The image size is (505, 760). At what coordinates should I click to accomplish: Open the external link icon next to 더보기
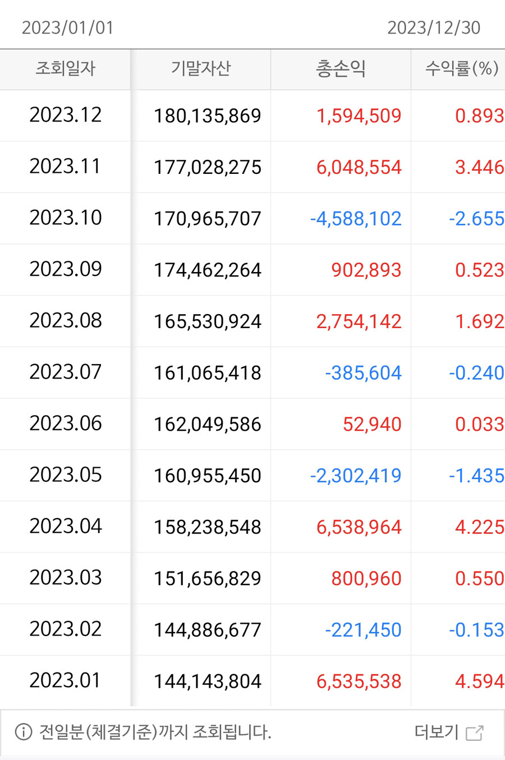point(475,733)
